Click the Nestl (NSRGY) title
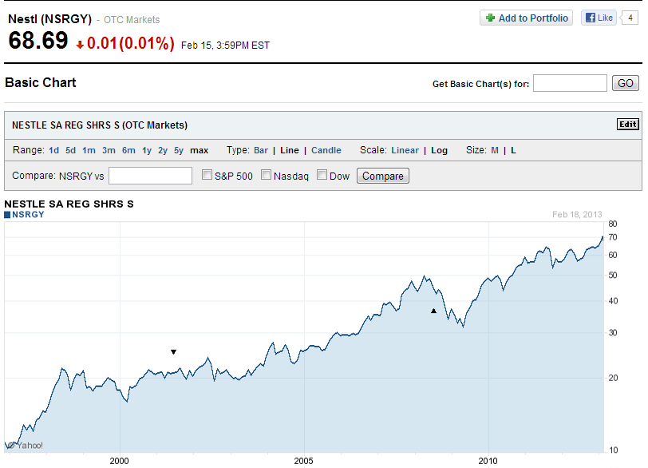 click(x=50, y=19)
